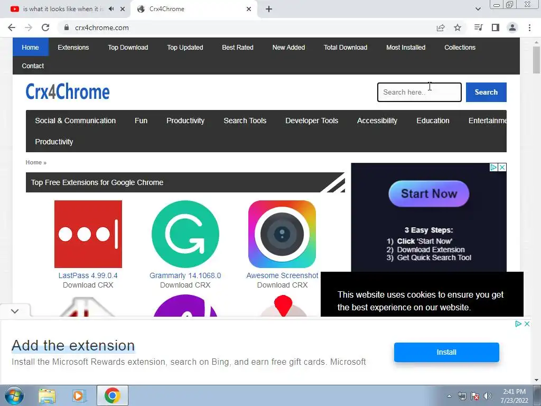The width and height of the screenshot is (541, 406).
Task: Open the Fun category
Action: [x=141, y=121]
